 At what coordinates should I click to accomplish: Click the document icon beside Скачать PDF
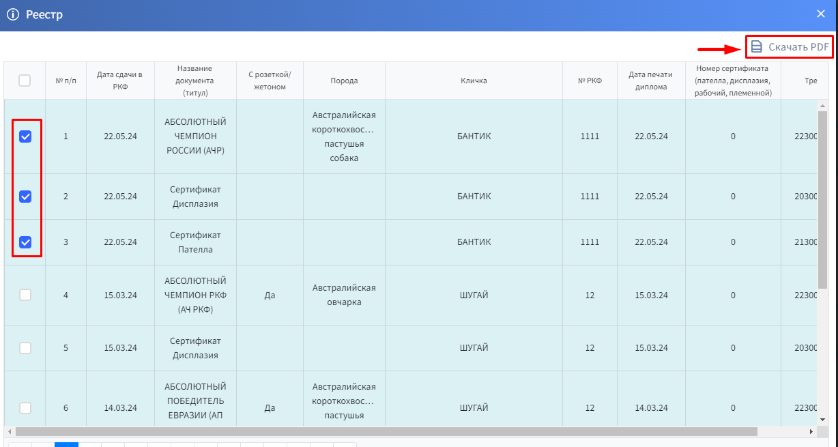756,47
